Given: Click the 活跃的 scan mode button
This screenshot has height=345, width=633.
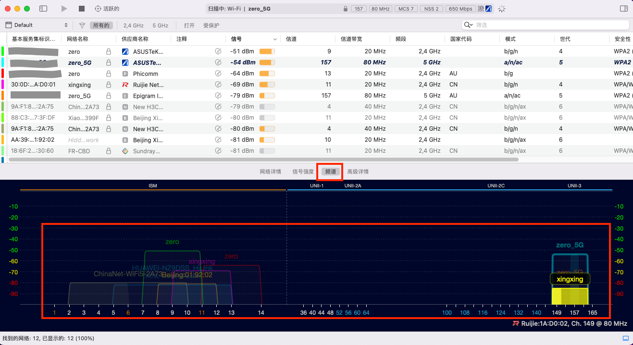Looking at the screenshot, I should 107,9.
